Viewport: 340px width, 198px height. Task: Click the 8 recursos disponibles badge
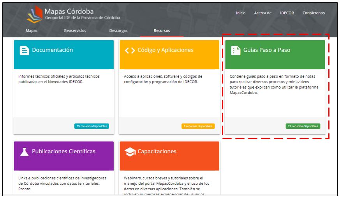[x=198, y=126]
